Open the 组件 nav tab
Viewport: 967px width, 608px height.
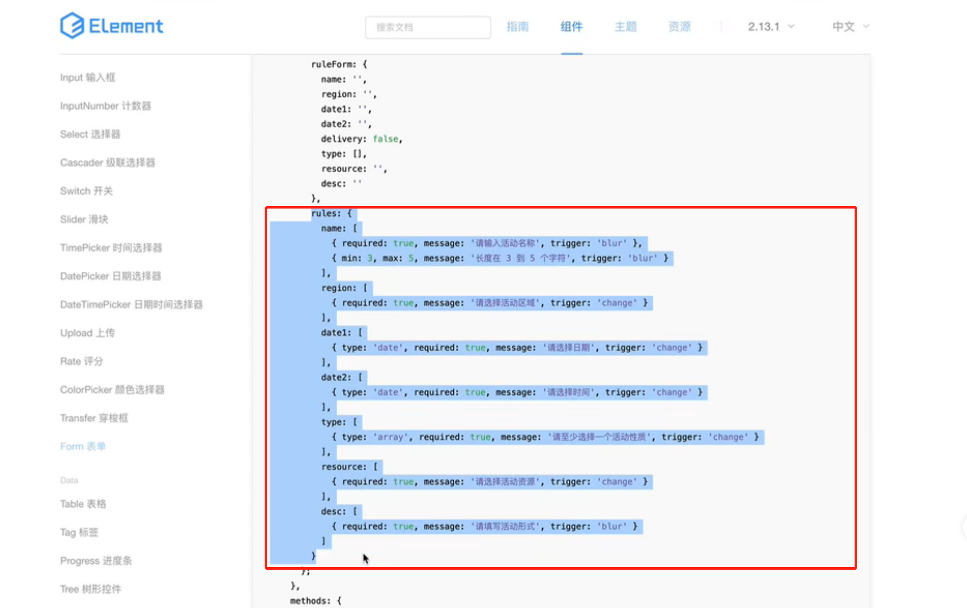572,26
